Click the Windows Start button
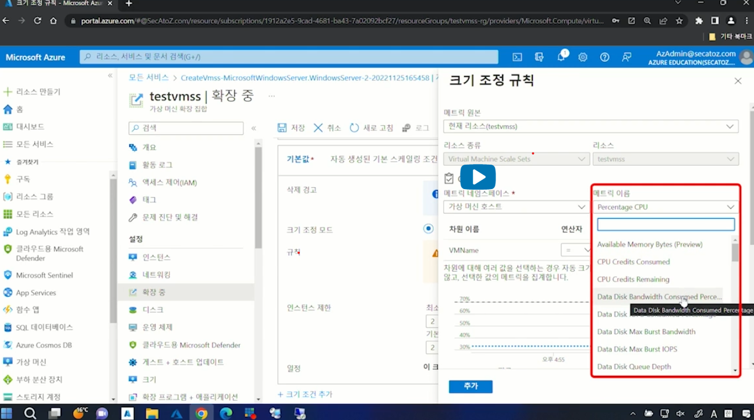 [x=7, y=413]
